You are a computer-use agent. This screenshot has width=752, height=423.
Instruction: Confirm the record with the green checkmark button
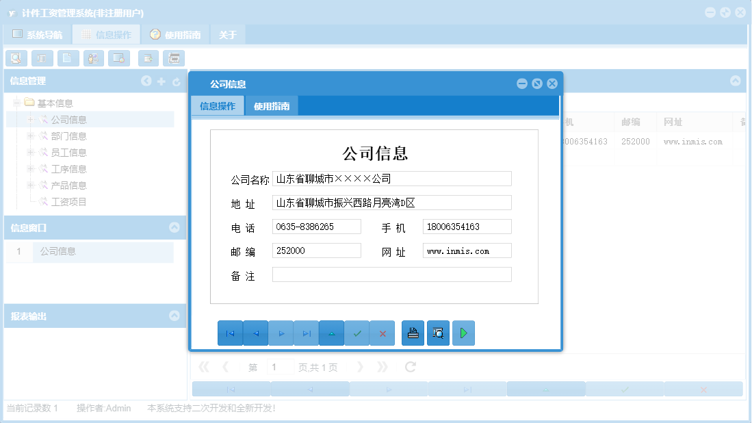coord(356,333)
